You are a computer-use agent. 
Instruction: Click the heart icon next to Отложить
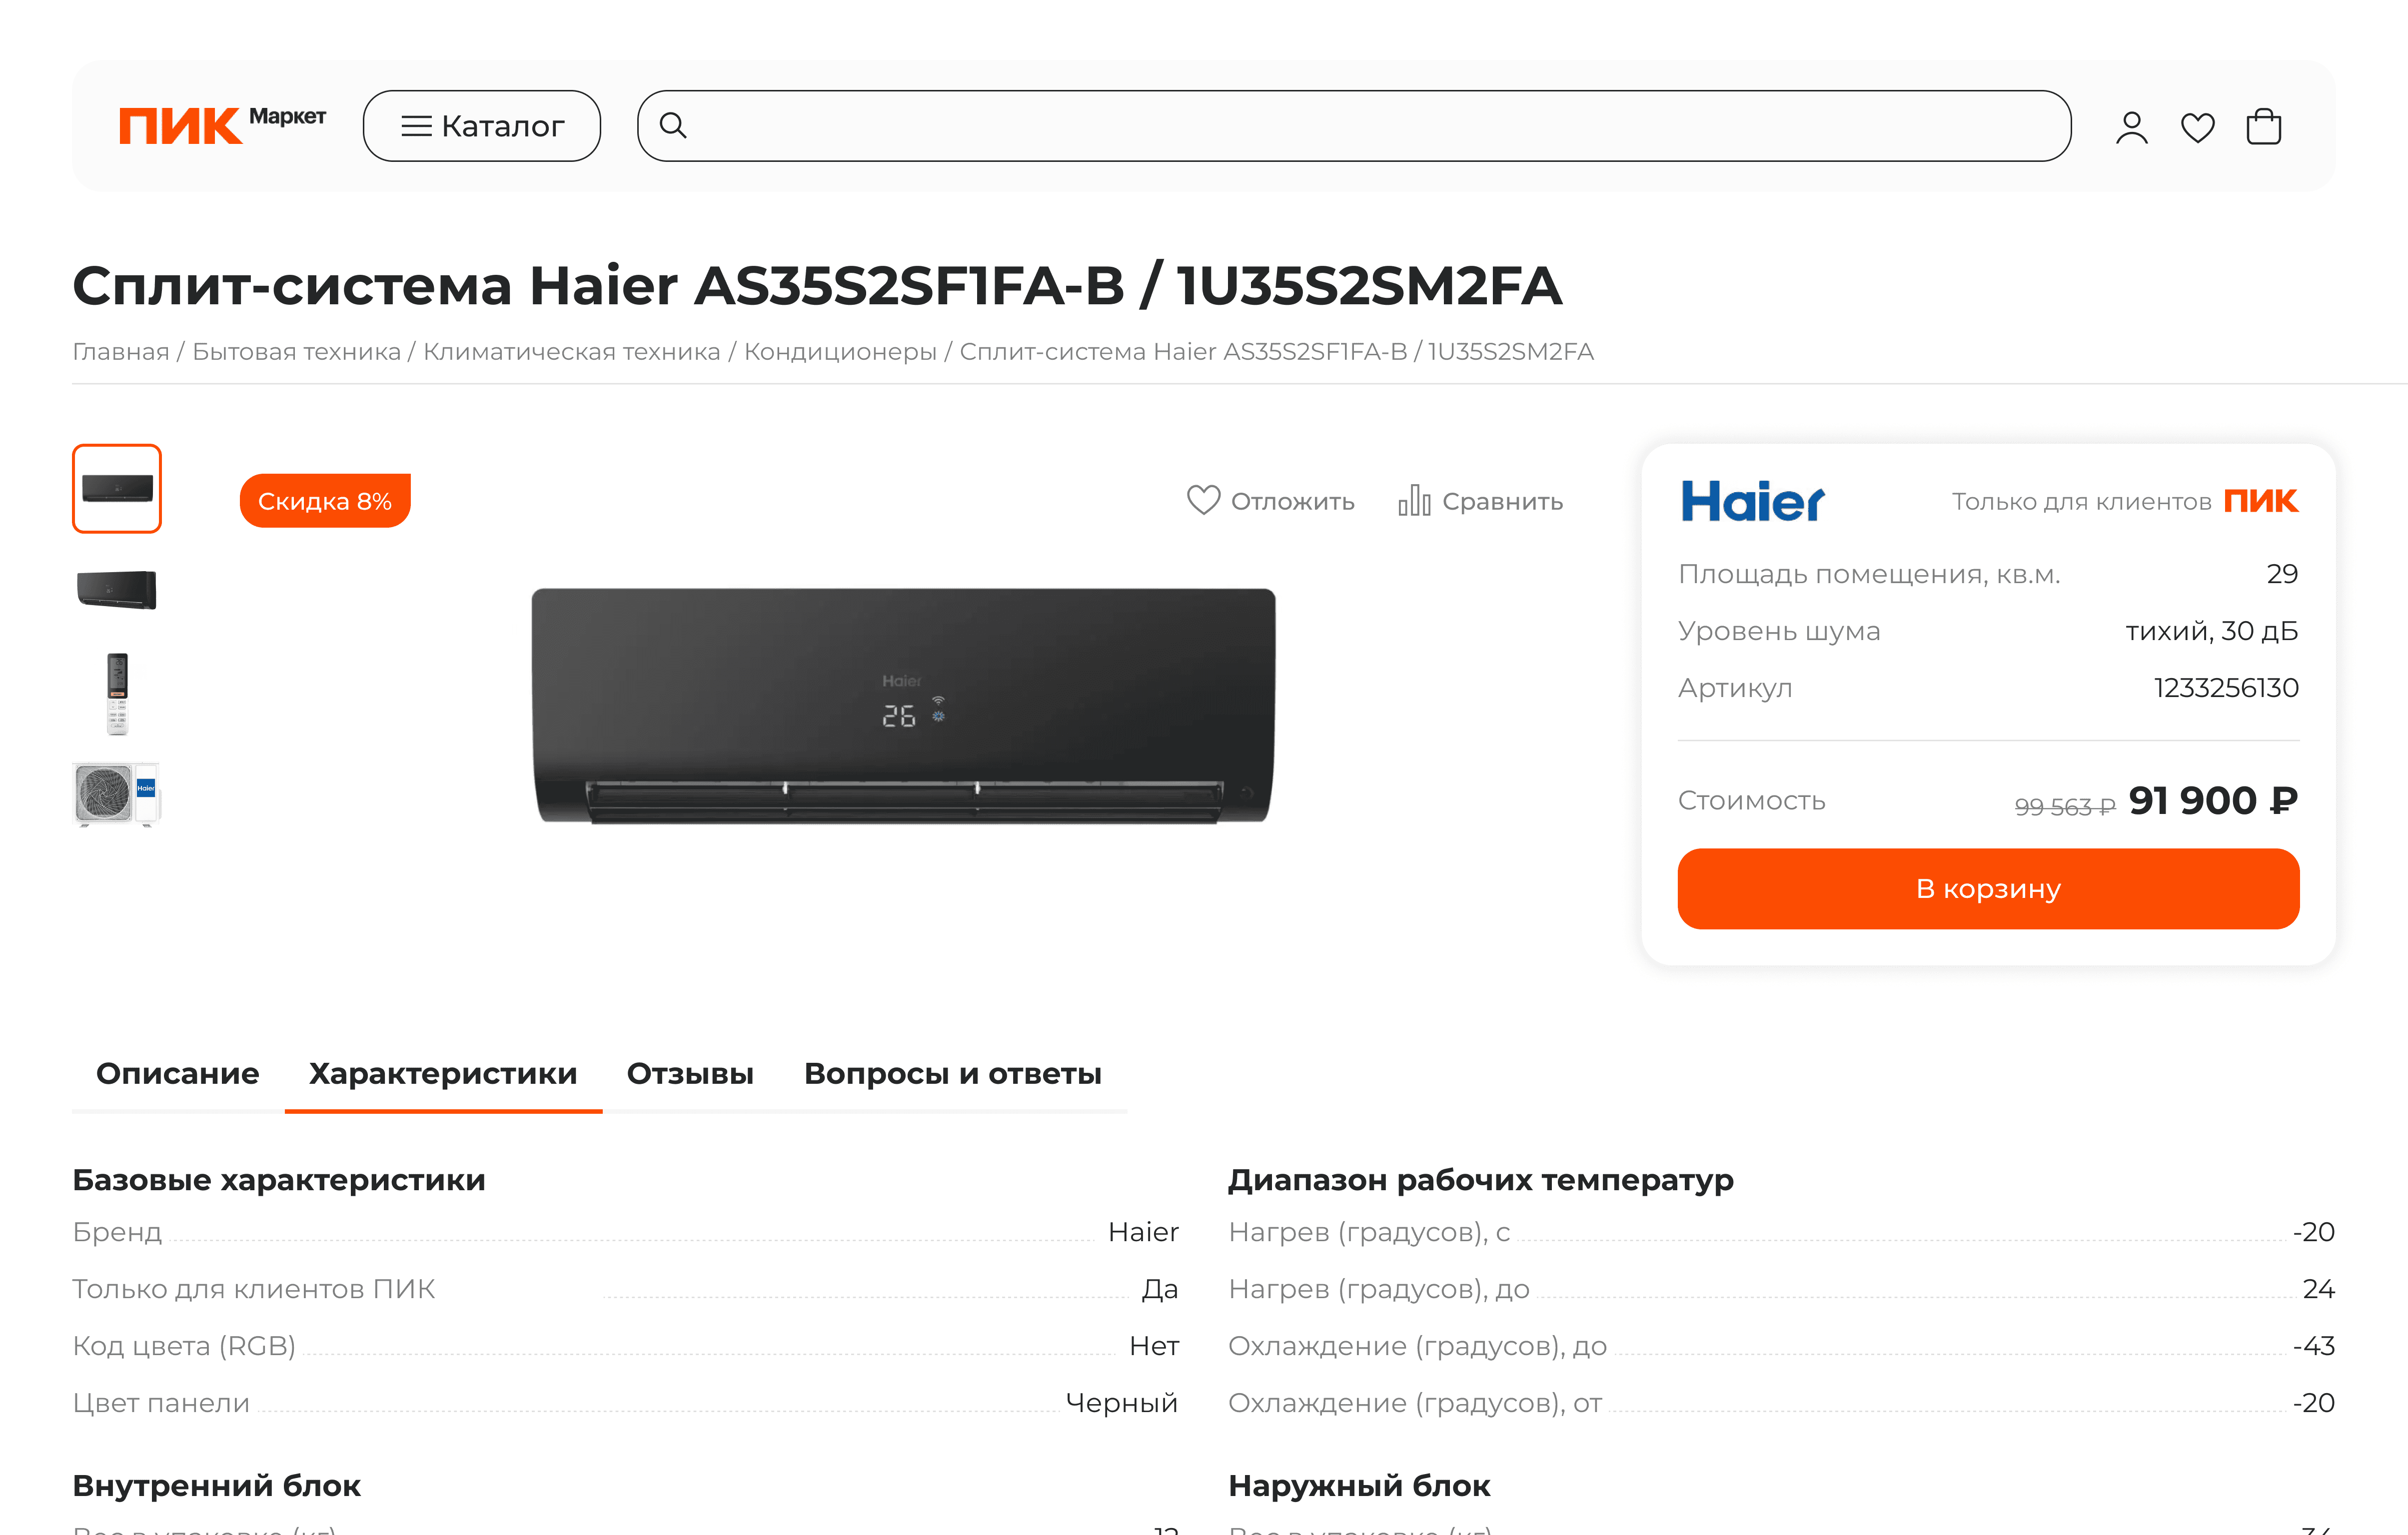(1203, 500)
